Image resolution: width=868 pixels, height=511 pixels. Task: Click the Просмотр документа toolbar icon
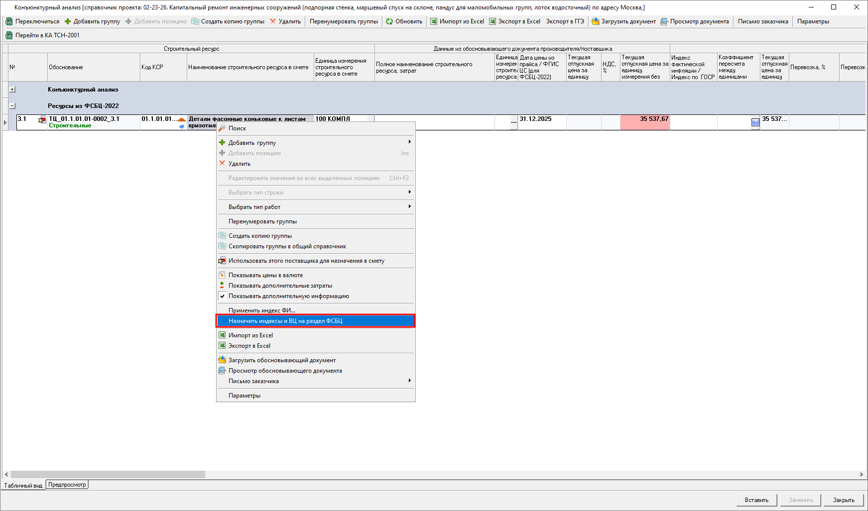click(664, 21)
